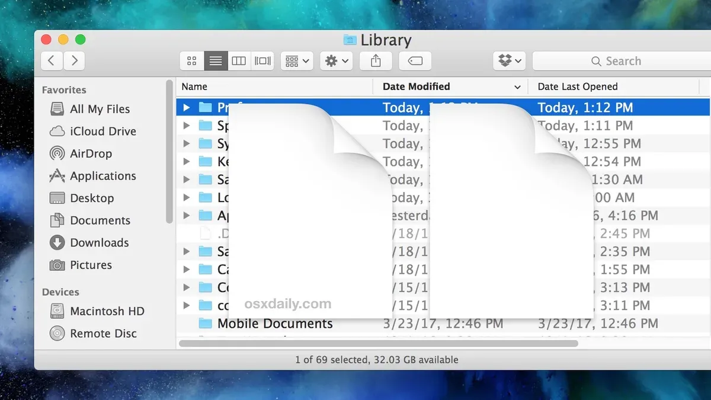Minimize the Library window with yellow button

[x=63, y=40]
